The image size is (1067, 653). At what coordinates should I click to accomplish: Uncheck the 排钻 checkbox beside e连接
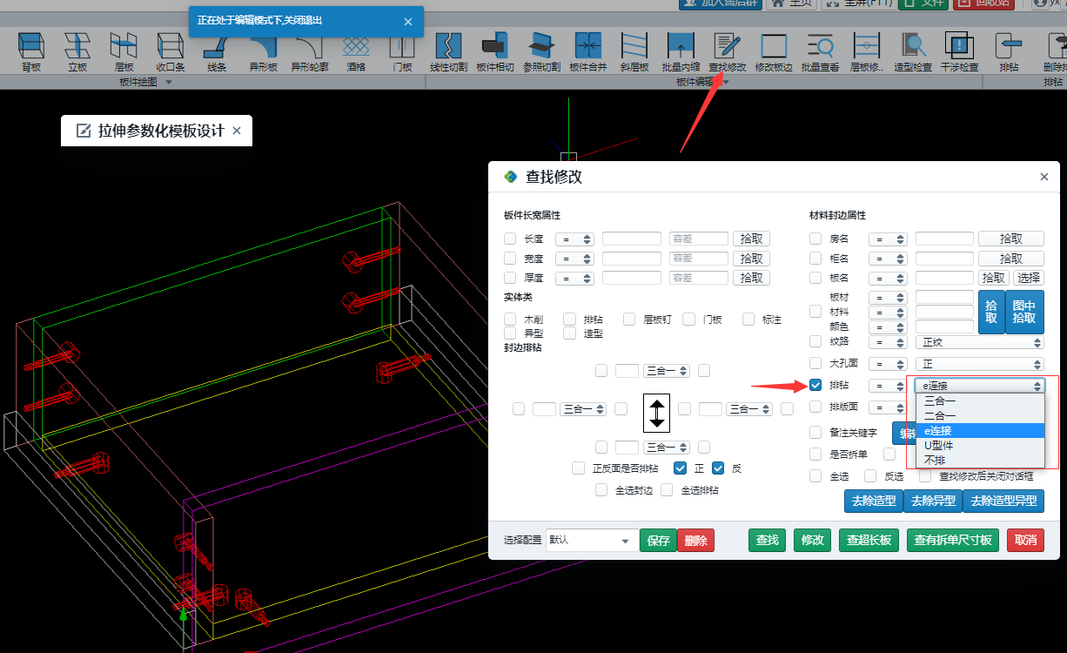click(815, 385)
